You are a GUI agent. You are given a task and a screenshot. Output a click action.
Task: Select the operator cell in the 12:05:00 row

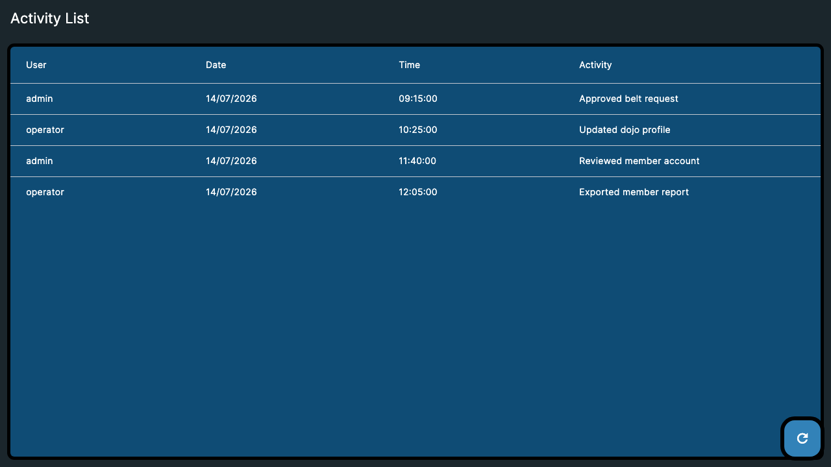pos(45,192)
